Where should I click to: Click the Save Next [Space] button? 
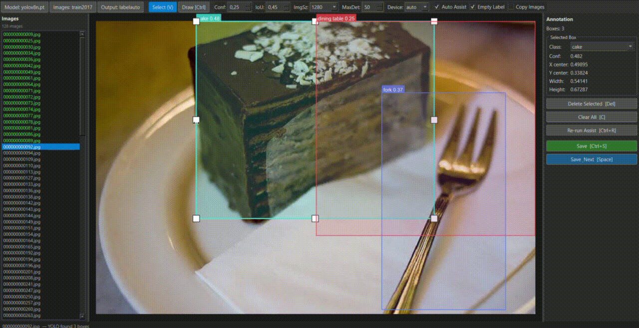click(592, 160)
